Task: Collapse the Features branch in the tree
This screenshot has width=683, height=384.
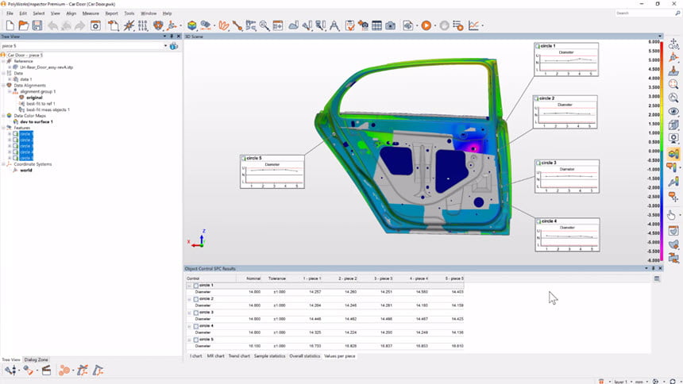Action: pos(3,128)
